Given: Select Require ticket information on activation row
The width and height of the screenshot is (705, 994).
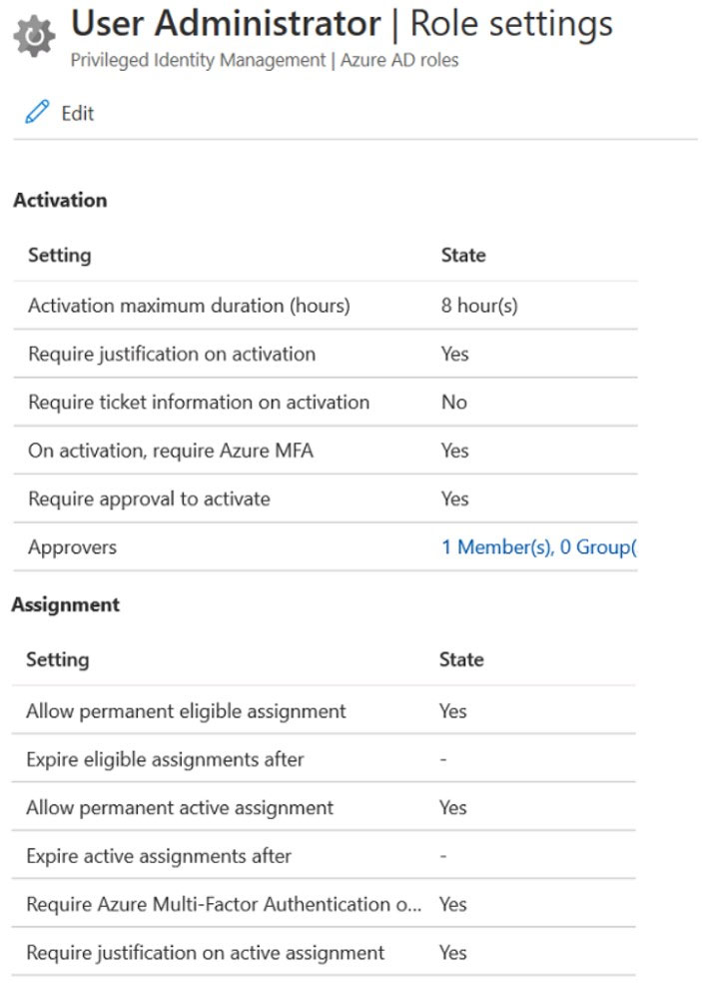Looking at the screenshot, I should 325,402.
